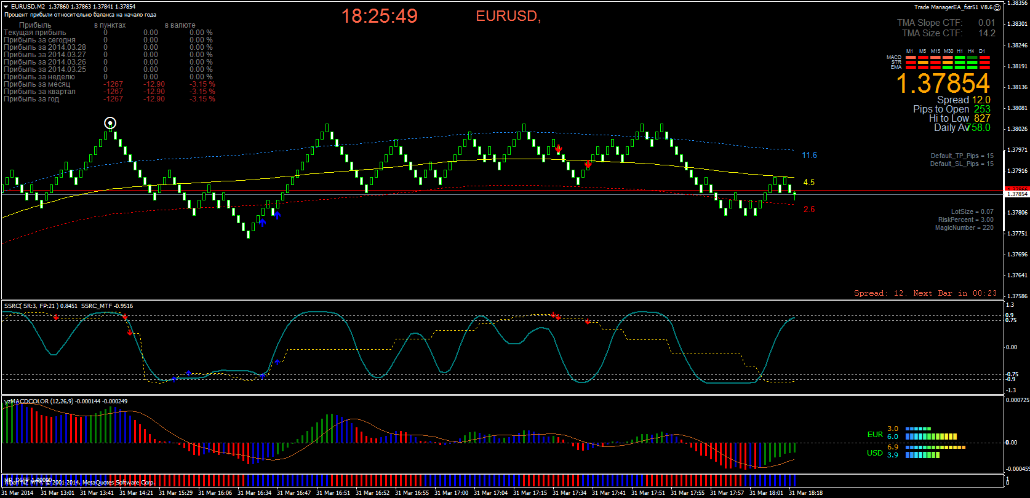Select the EMA D1 signal bar

click(x=984, y=66)
